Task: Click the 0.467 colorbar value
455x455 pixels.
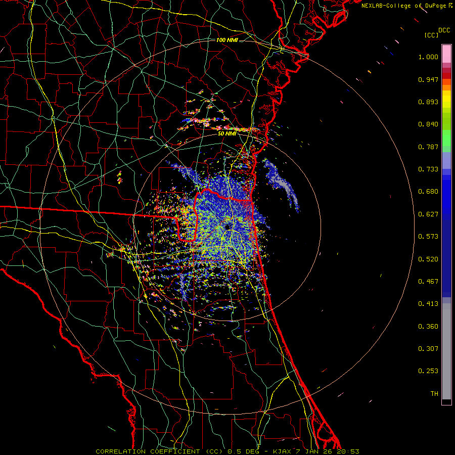Action: tap(428, 282)
